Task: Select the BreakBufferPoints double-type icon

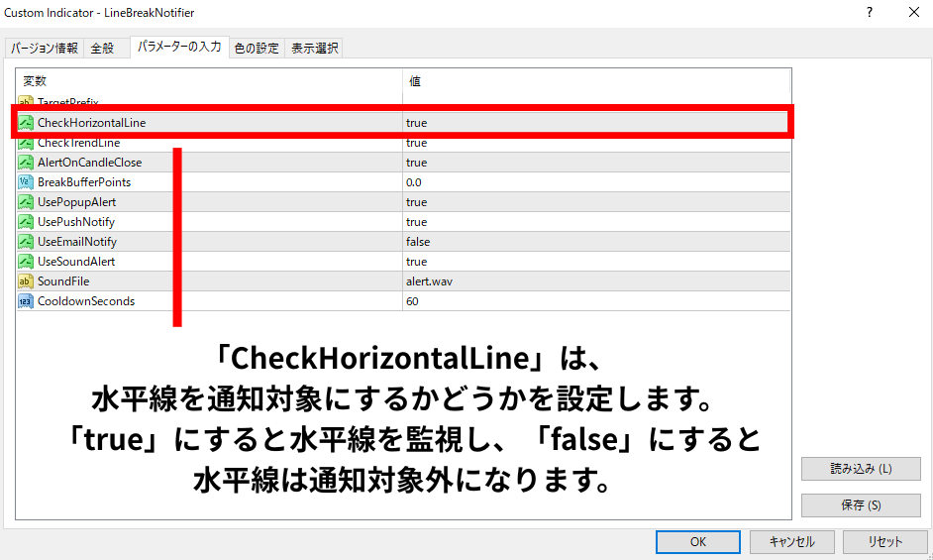Action: (26, 182)
